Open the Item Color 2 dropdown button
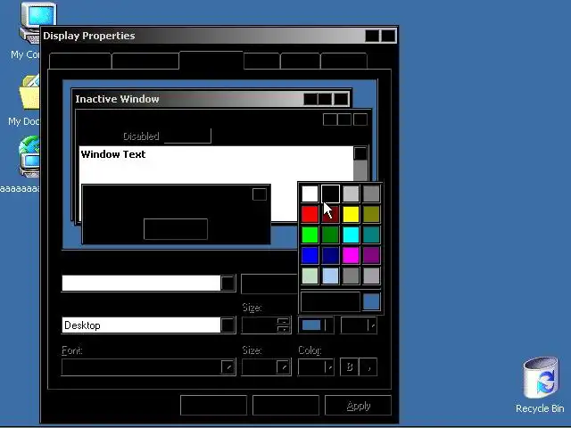Viewport: 571px width, 428px height. pos(359,325)
